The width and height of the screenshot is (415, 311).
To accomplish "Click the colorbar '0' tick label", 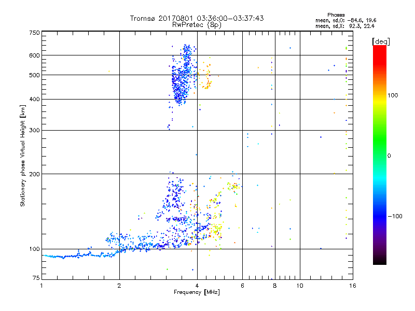I will tap(389, 155).
